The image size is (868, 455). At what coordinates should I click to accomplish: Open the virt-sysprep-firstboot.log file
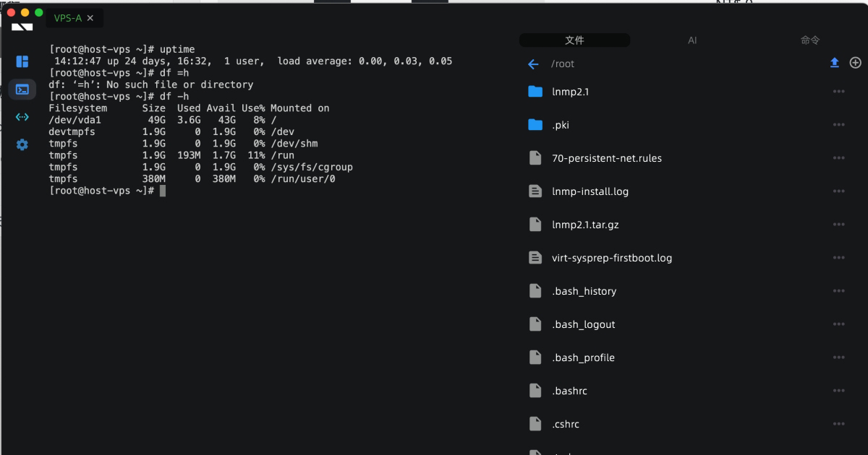[x=611, y=257]
